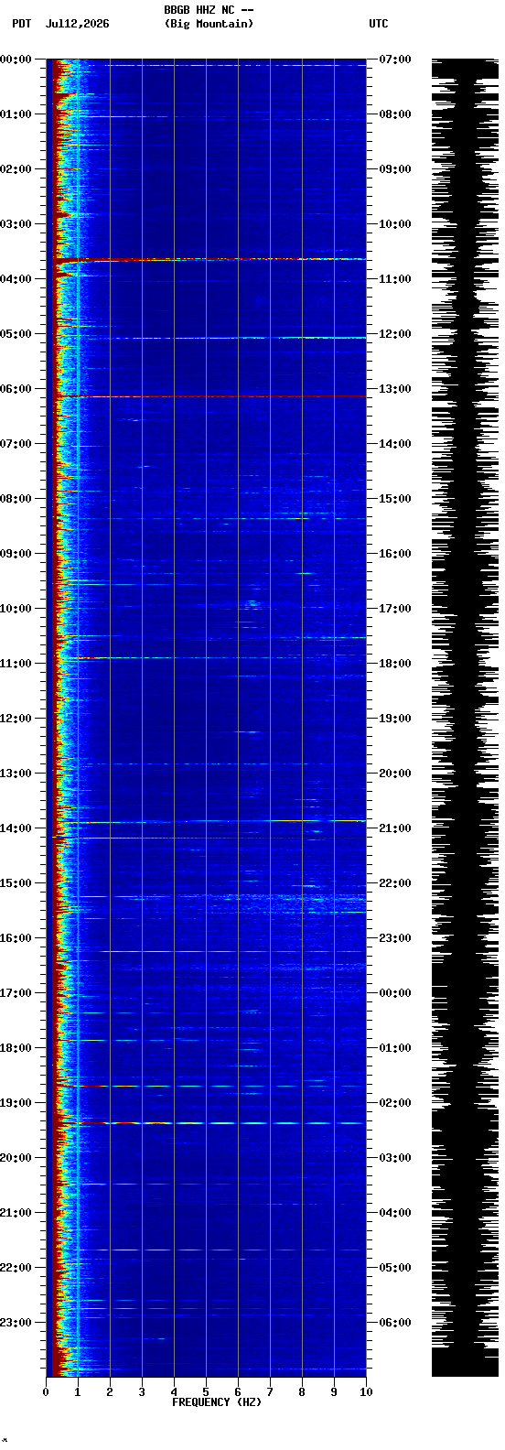The width and height of the screenshot is (505, 1450).
Task: Click the '10' frequency axis tick label
Action: coord(366,1392)
